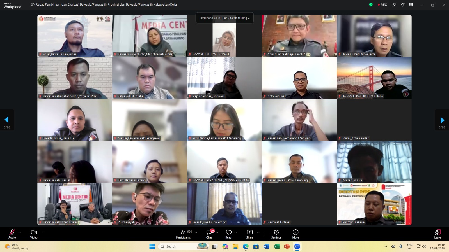Open the Chat panel
449x252 pixels.
coord(209,234)
